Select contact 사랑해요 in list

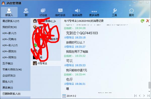pyautogui.click(x=46, y=63)
